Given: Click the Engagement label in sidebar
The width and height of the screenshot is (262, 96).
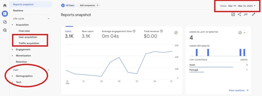Looking at the screenshot, I should tap(23, 50).
